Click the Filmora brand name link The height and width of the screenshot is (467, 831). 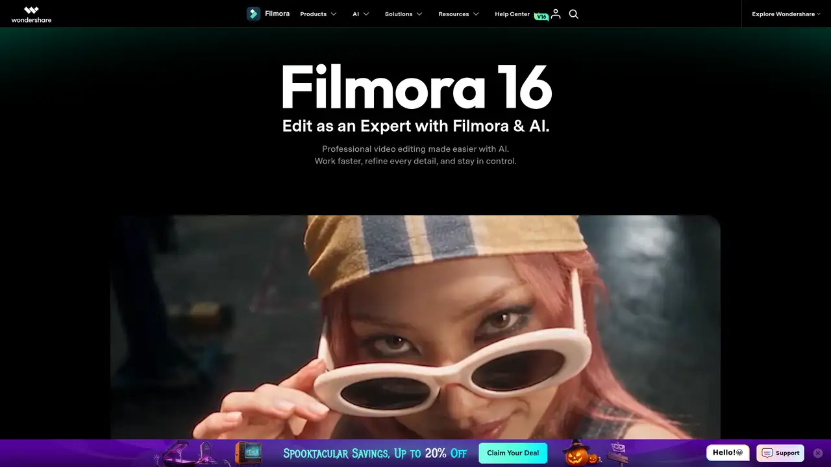(277, 14)
